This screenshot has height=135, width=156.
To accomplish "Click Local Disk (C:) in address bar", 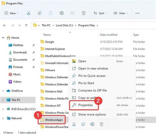I will point(65,25).
